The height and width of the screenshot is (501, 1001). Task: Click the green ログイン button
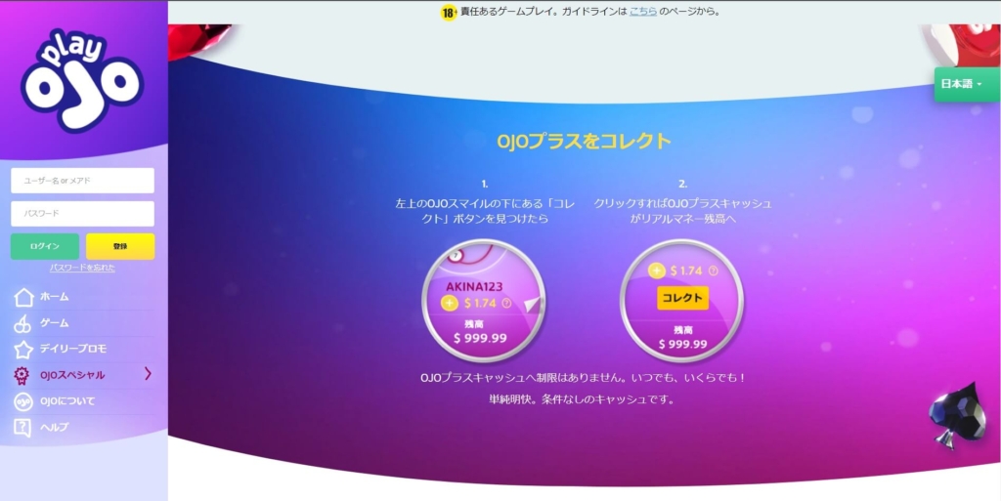(x=45, y=247)
